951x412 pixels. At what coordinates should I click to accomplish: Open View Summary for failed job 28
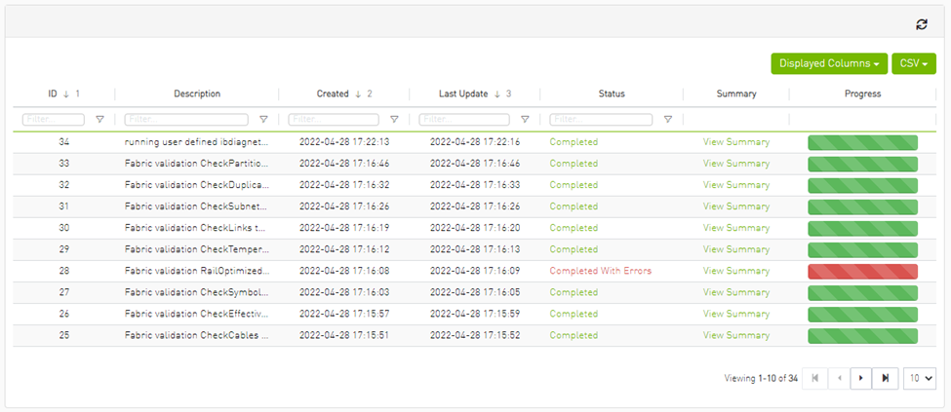(x=736, y=271)
